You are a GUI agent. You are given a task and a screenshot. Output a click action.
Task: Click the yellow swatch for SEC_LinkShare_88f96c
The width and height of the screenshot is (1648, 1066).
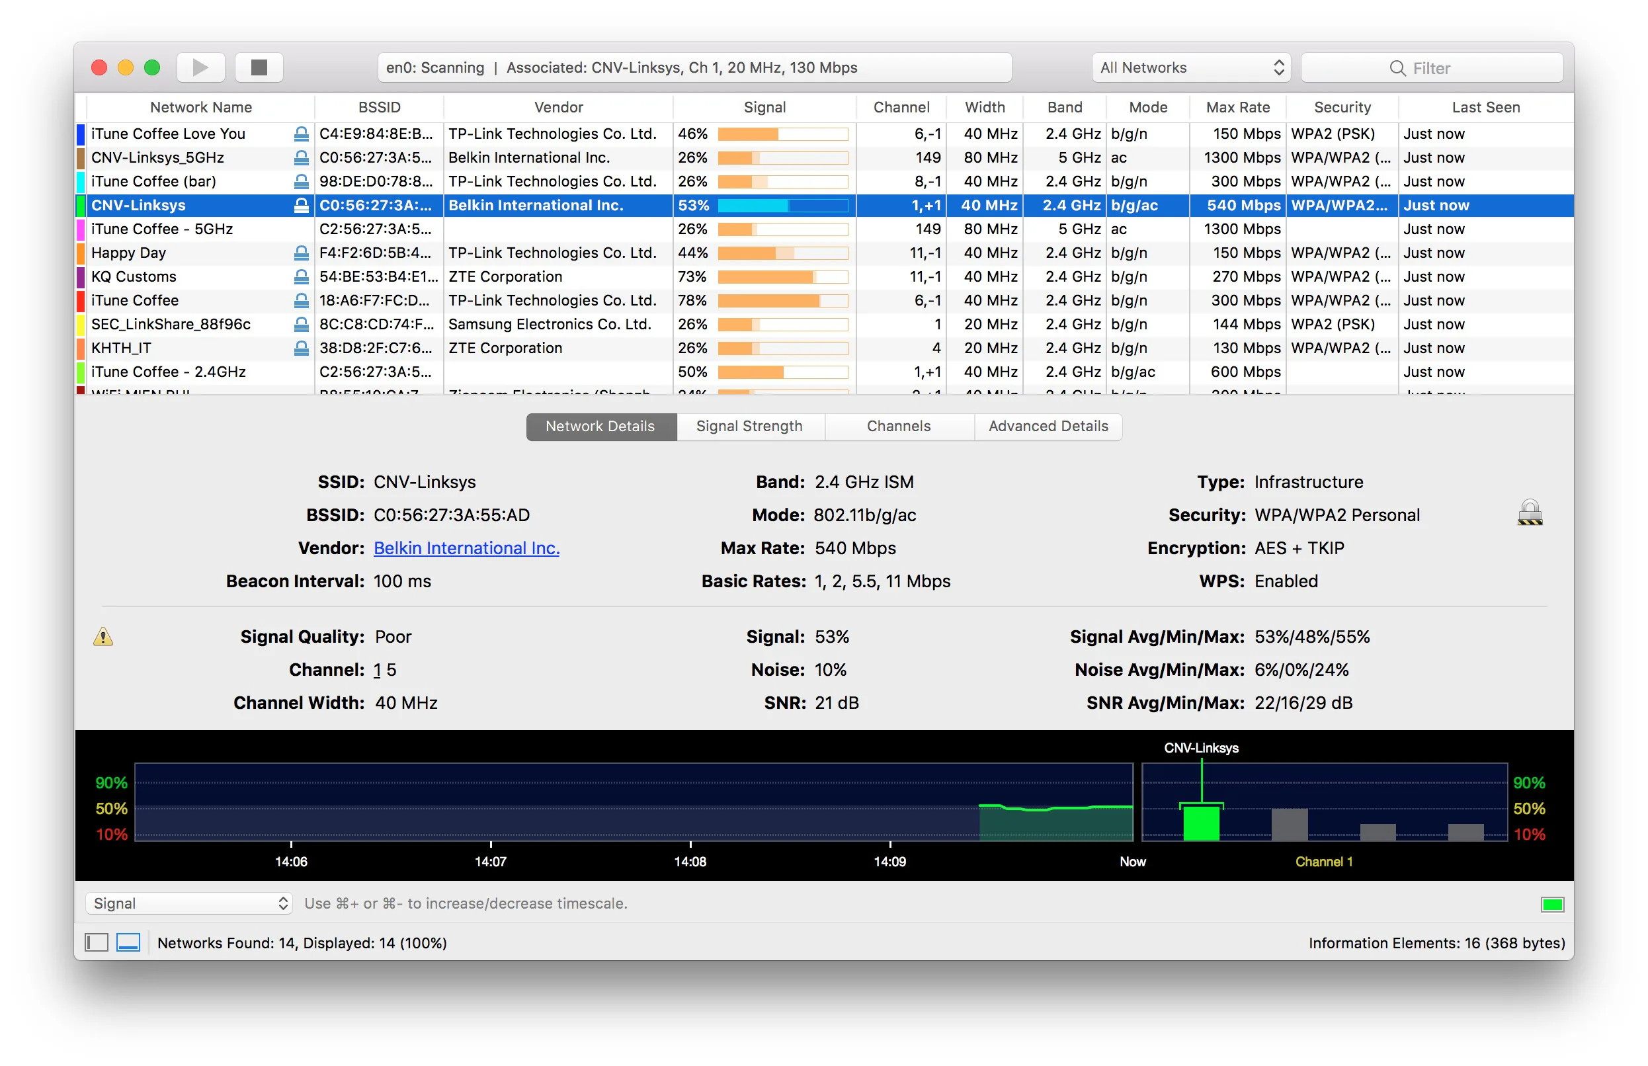coord(80,324)
